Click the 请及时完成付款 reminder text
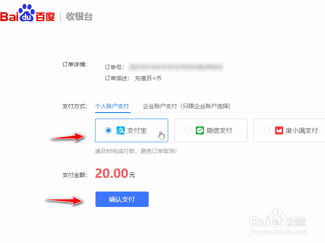The image size is (325, 243). (136, 151)
